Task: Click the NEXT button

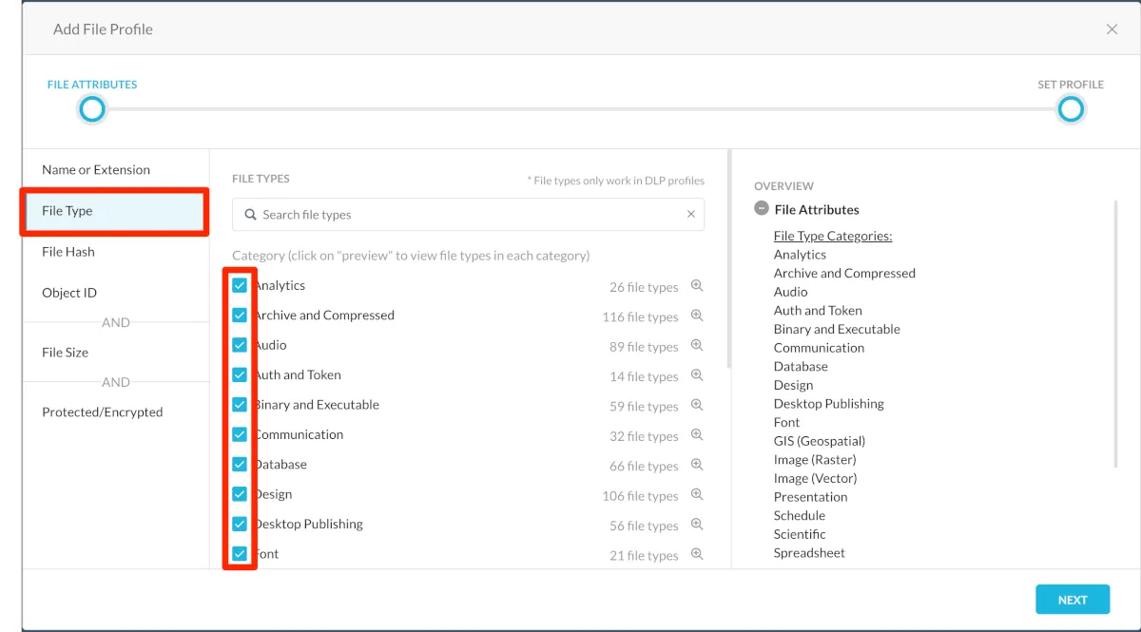Action: (x=1073, y=600)
